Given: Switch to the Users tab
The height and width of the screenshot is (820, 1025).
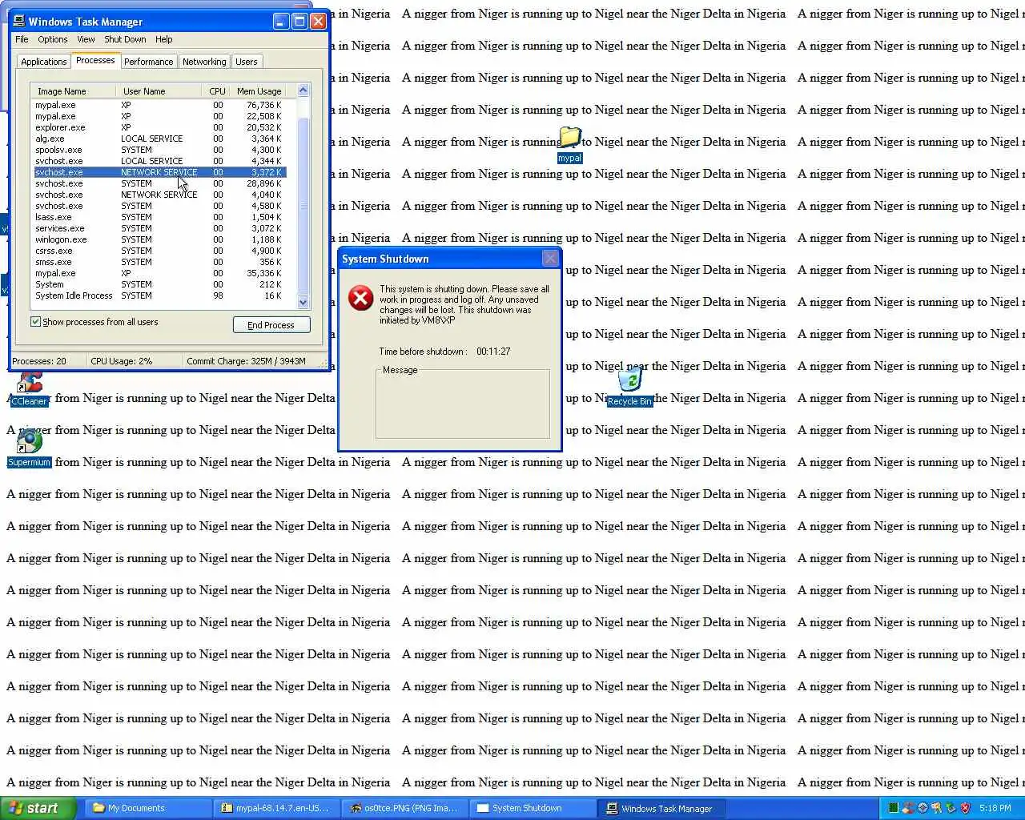Looking at the screenshot, I should pos(247,62).
